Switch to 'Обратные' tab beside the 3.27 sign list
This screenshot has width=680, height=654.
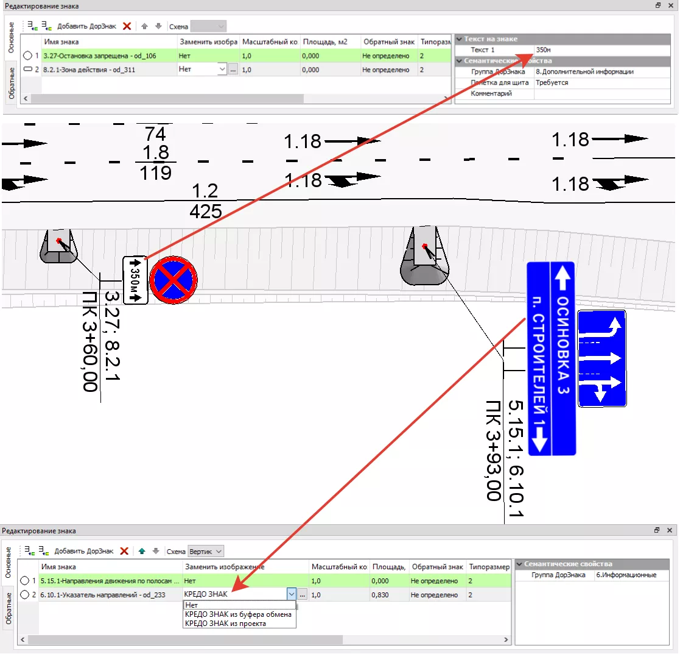coord(11,85)
